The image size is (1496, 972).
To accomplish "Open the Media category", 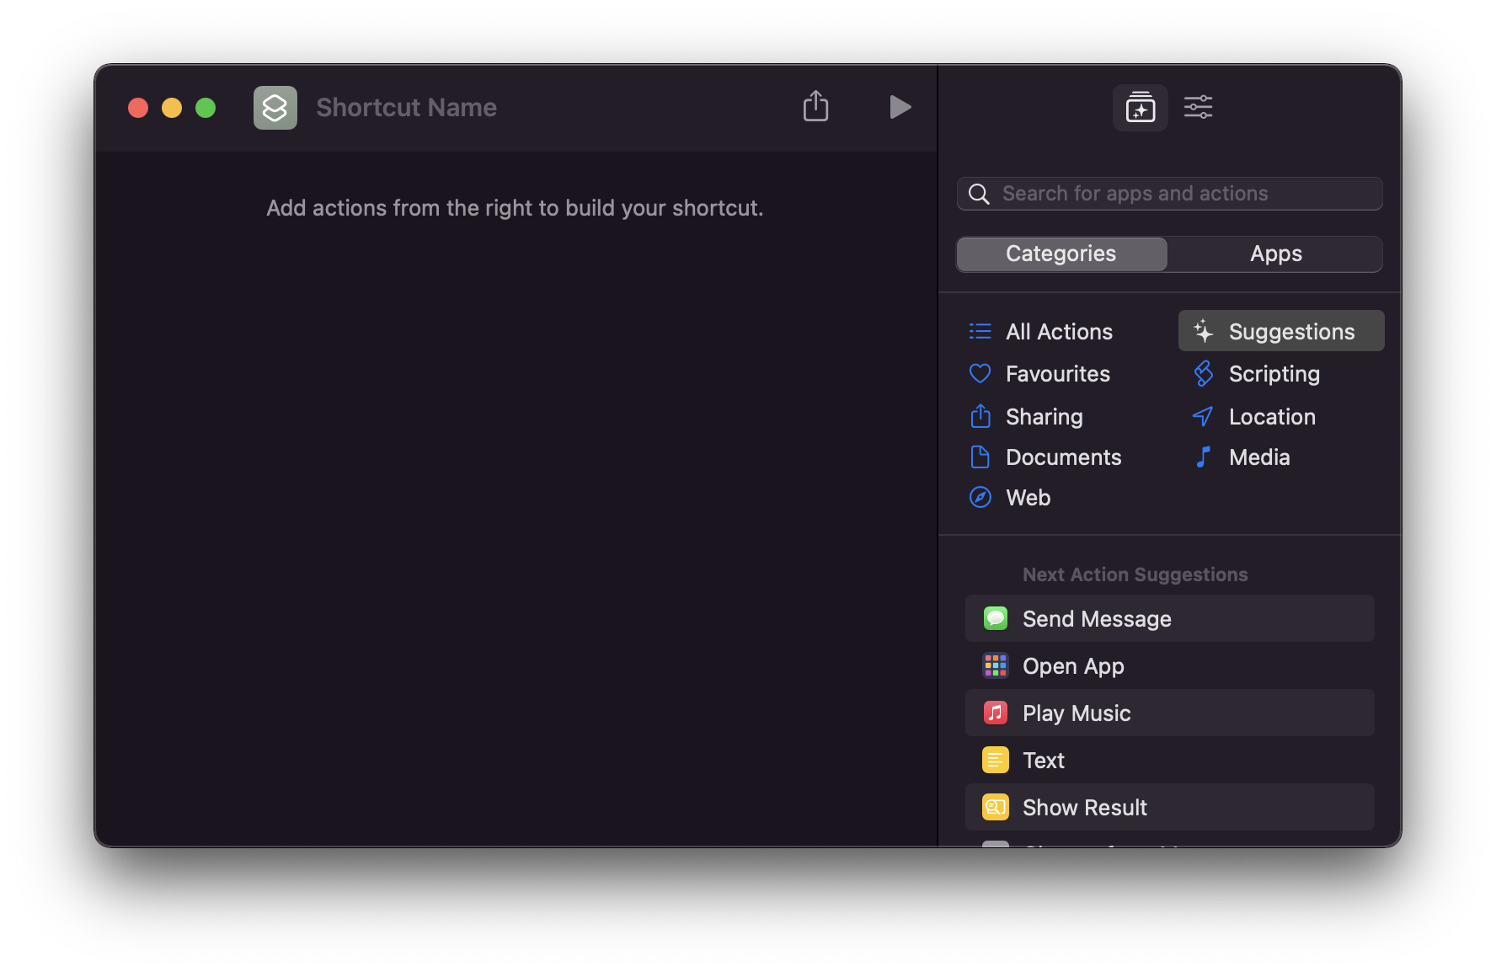I will pyautogui.click(x=1258, y=457).
